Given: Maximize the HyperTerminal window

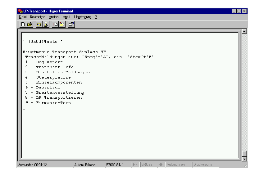Looking at the screenshot, I should [x=239, y=11].
